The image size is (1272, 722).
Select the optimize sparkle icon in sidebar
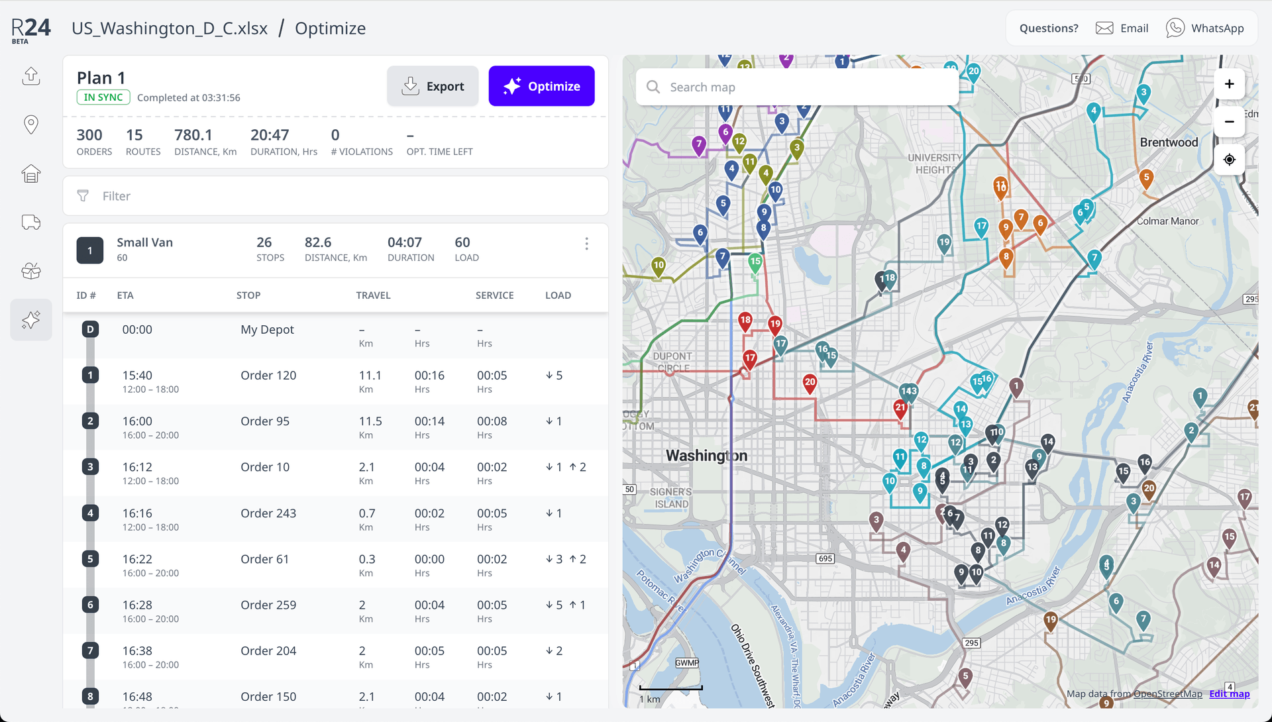(x=31, y=320)
